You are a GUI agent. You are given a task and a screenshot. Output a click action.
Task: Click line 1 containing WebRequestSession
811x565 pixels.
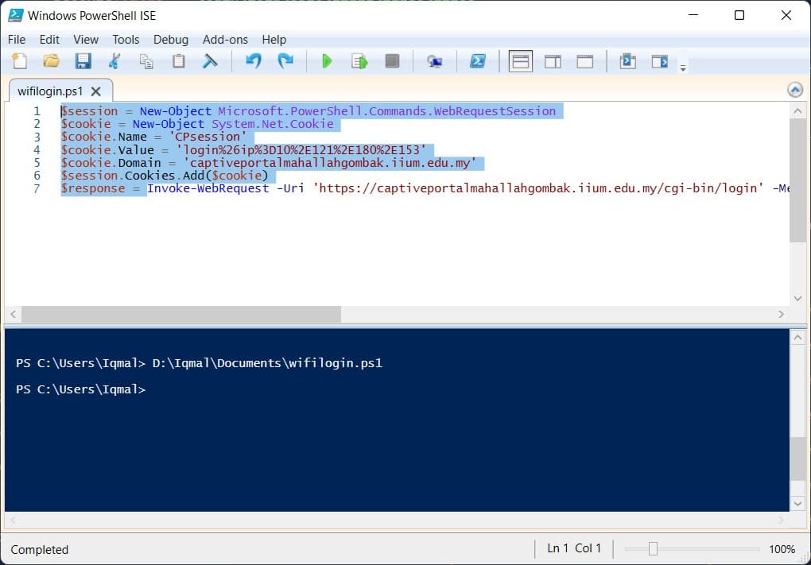pyautogui.click(x=308, y=111)
